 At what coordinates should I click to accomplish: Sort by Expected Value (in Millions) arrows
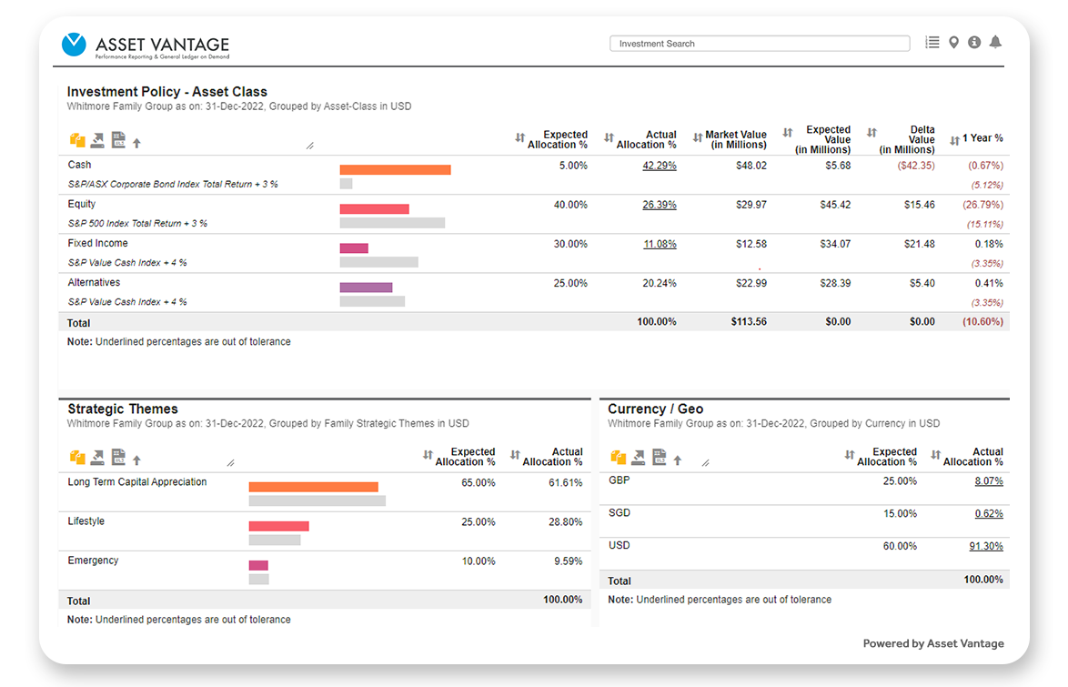[788, 133]
